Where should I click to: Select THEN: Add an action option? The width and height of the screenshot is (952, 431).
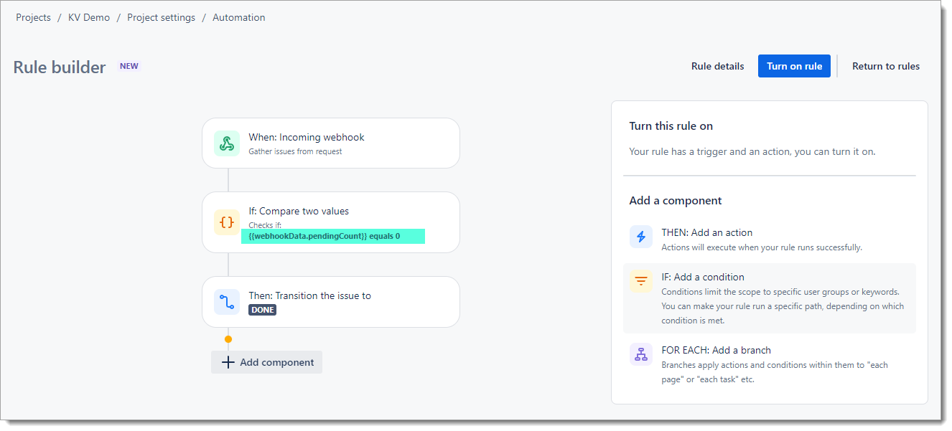pos(706,232)
